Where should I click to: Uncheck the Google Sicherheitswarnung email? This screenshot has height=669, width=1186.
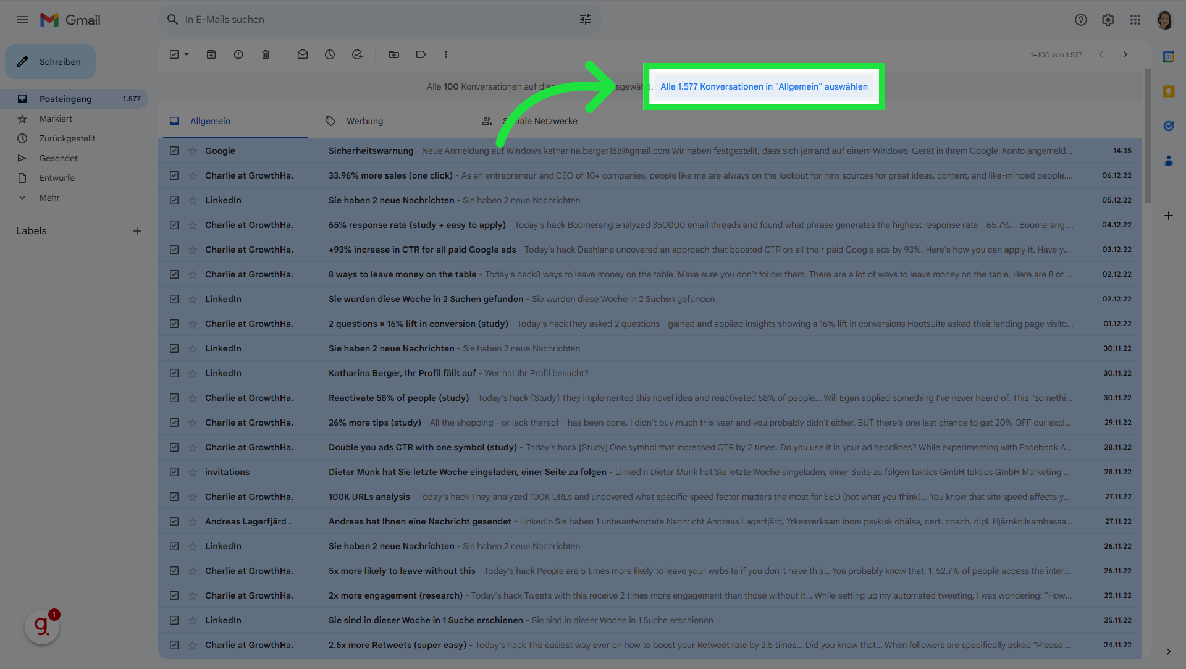point(174,151)
